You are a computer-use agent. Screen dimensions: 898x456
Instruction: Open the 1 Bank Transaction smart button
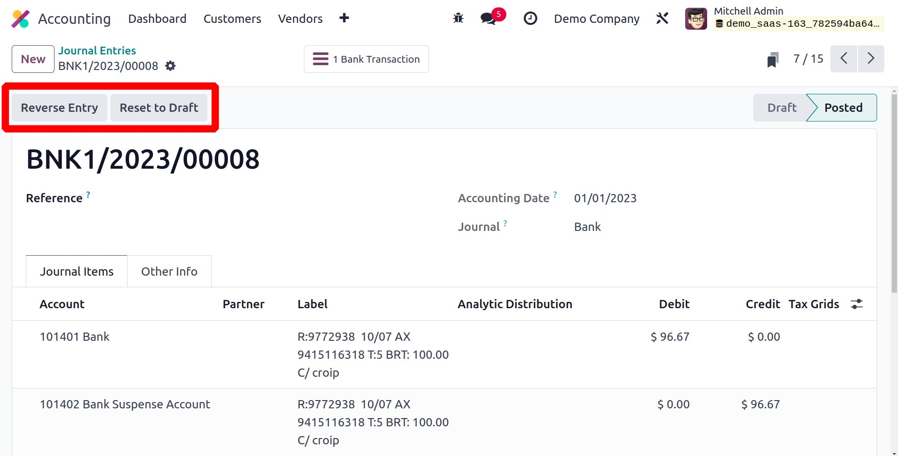coord(366,59)
